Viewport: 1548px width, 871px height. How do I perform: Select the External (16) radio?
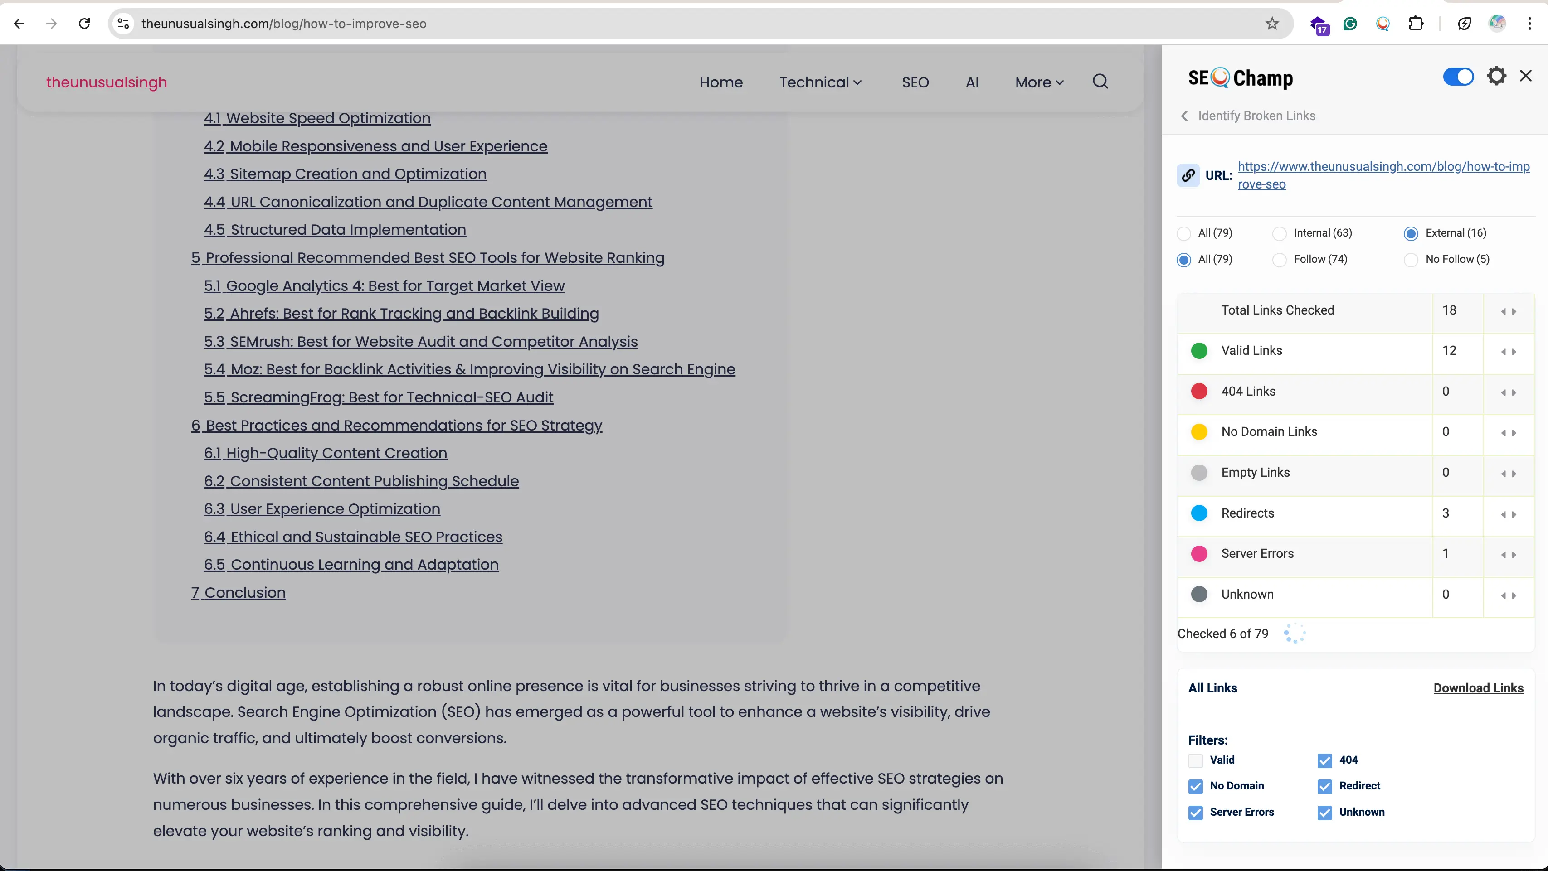(x=1411, y=233)
